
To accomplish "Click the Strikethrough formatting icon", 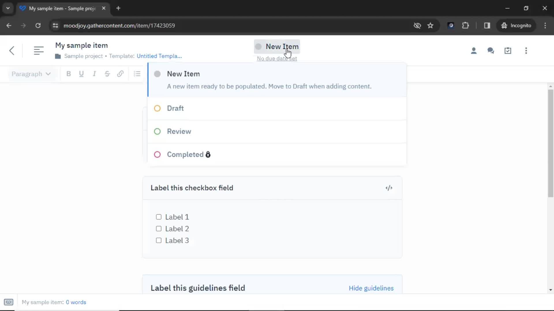I will 107,74.
